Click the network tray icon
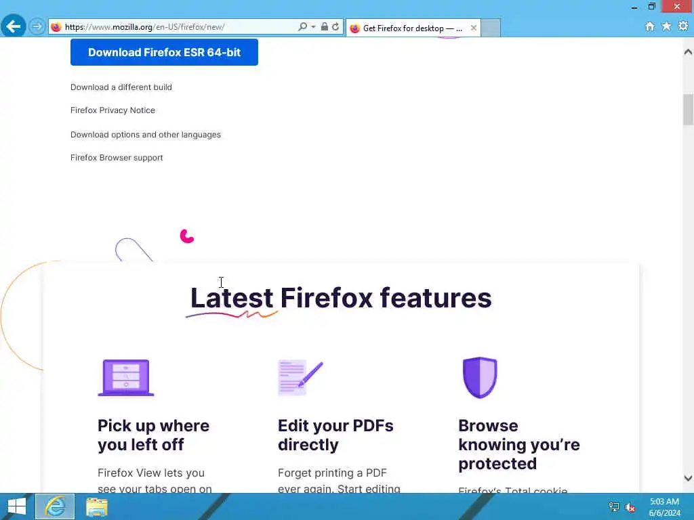 tap(614, 507)
